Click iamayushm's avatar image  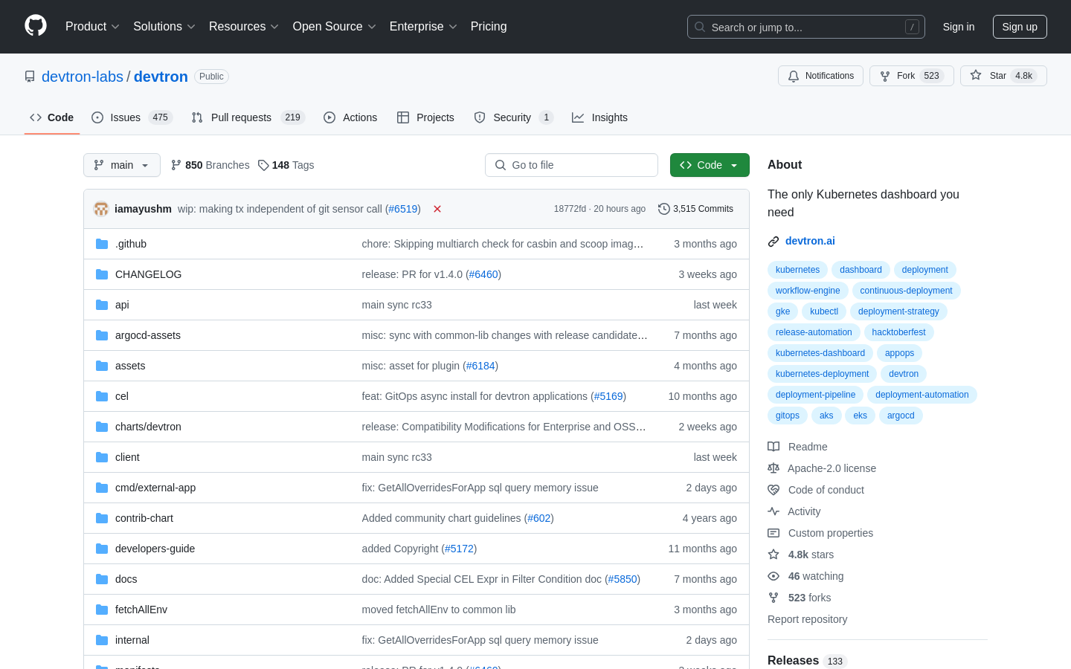coord(101,209)
